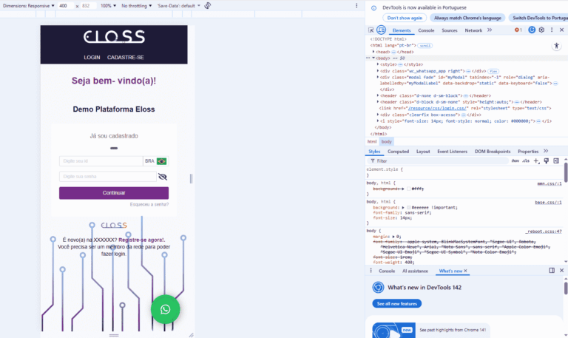Open the No throttling dropdown

tap(136, 5)
